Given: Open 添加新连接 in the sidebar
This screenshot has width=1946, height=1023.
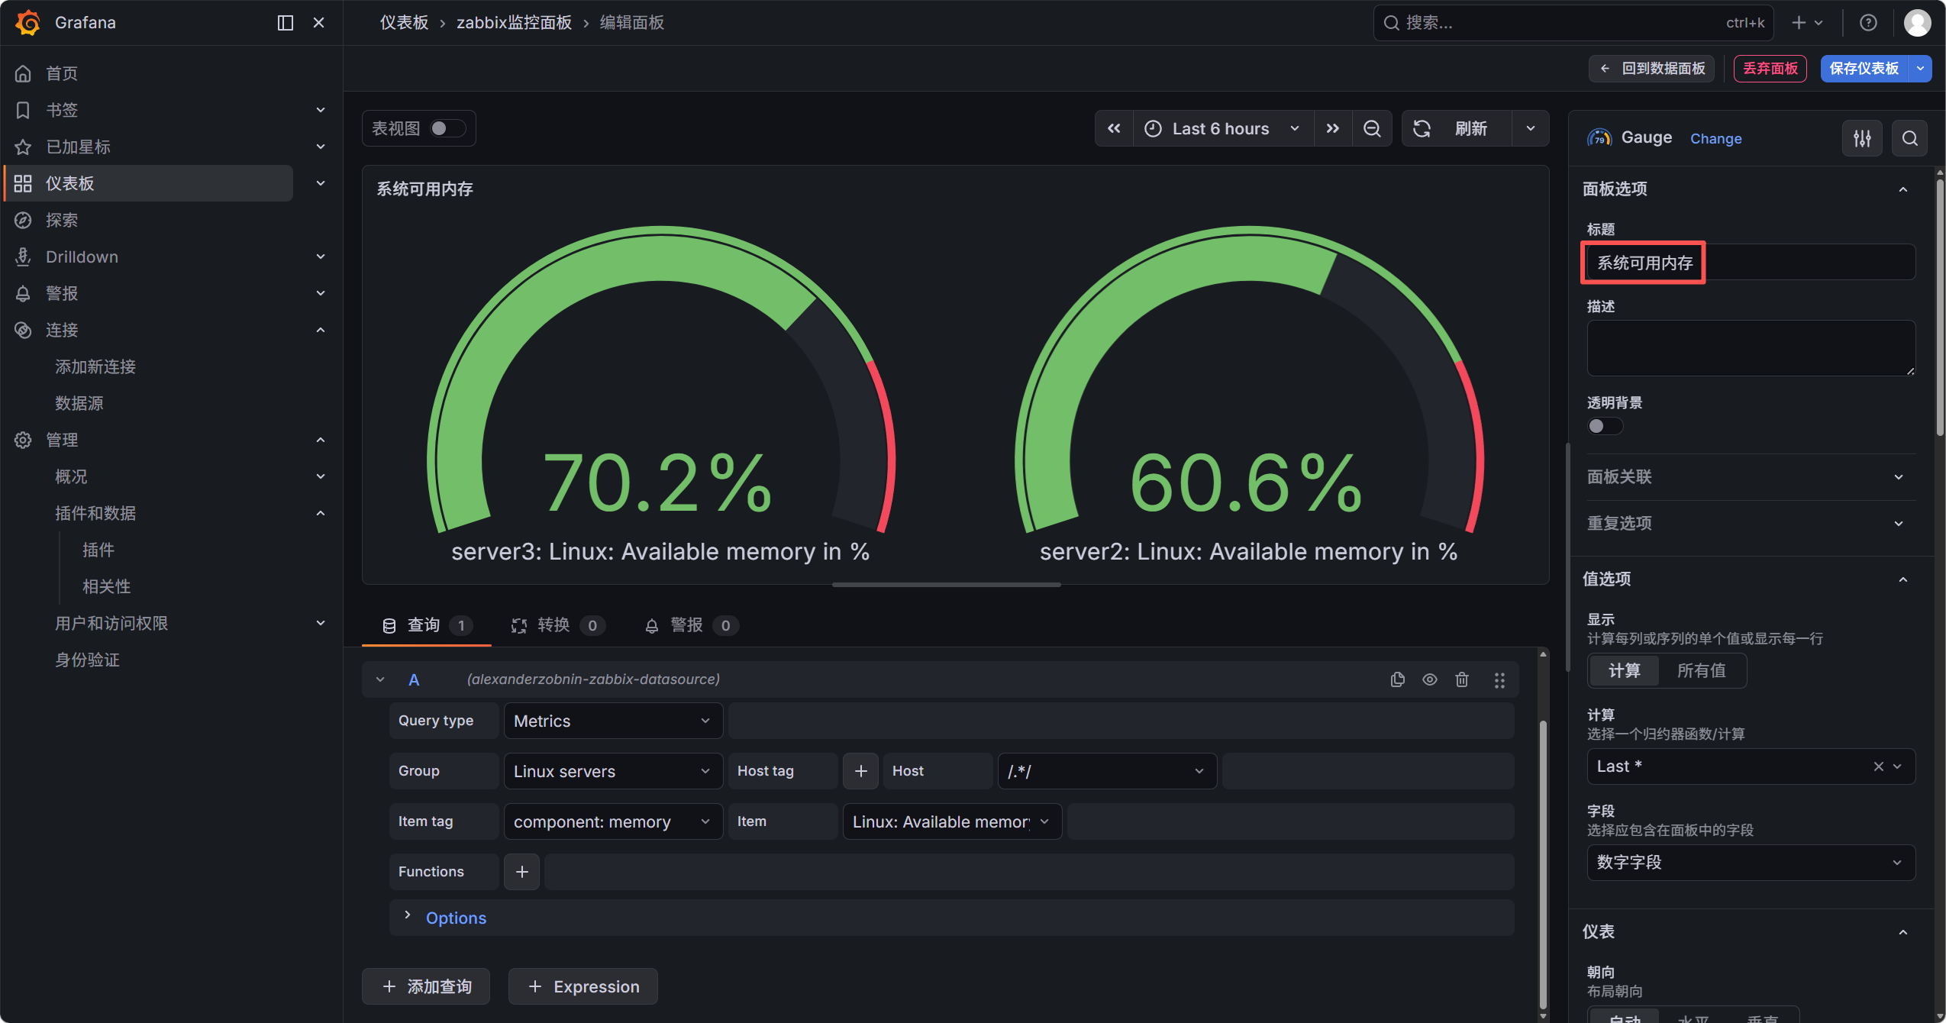Looking at the screenshot, I should [95, 366].
